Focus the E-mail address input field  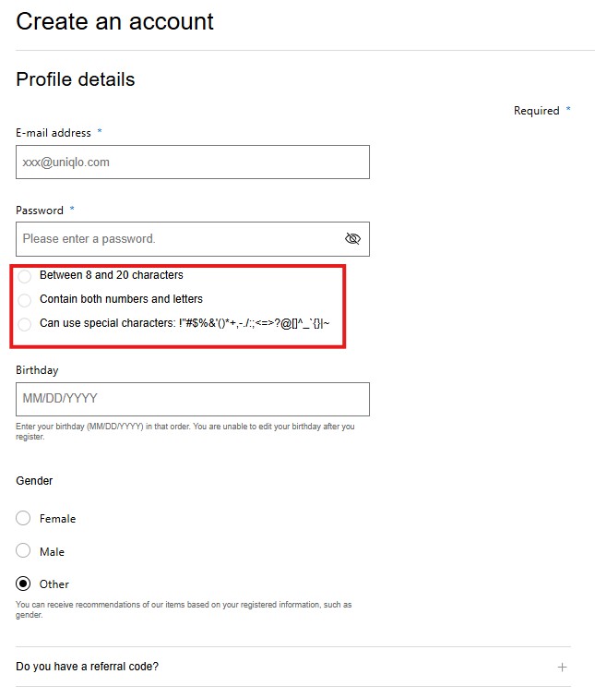pyautogui.click(x=192, y=162)
